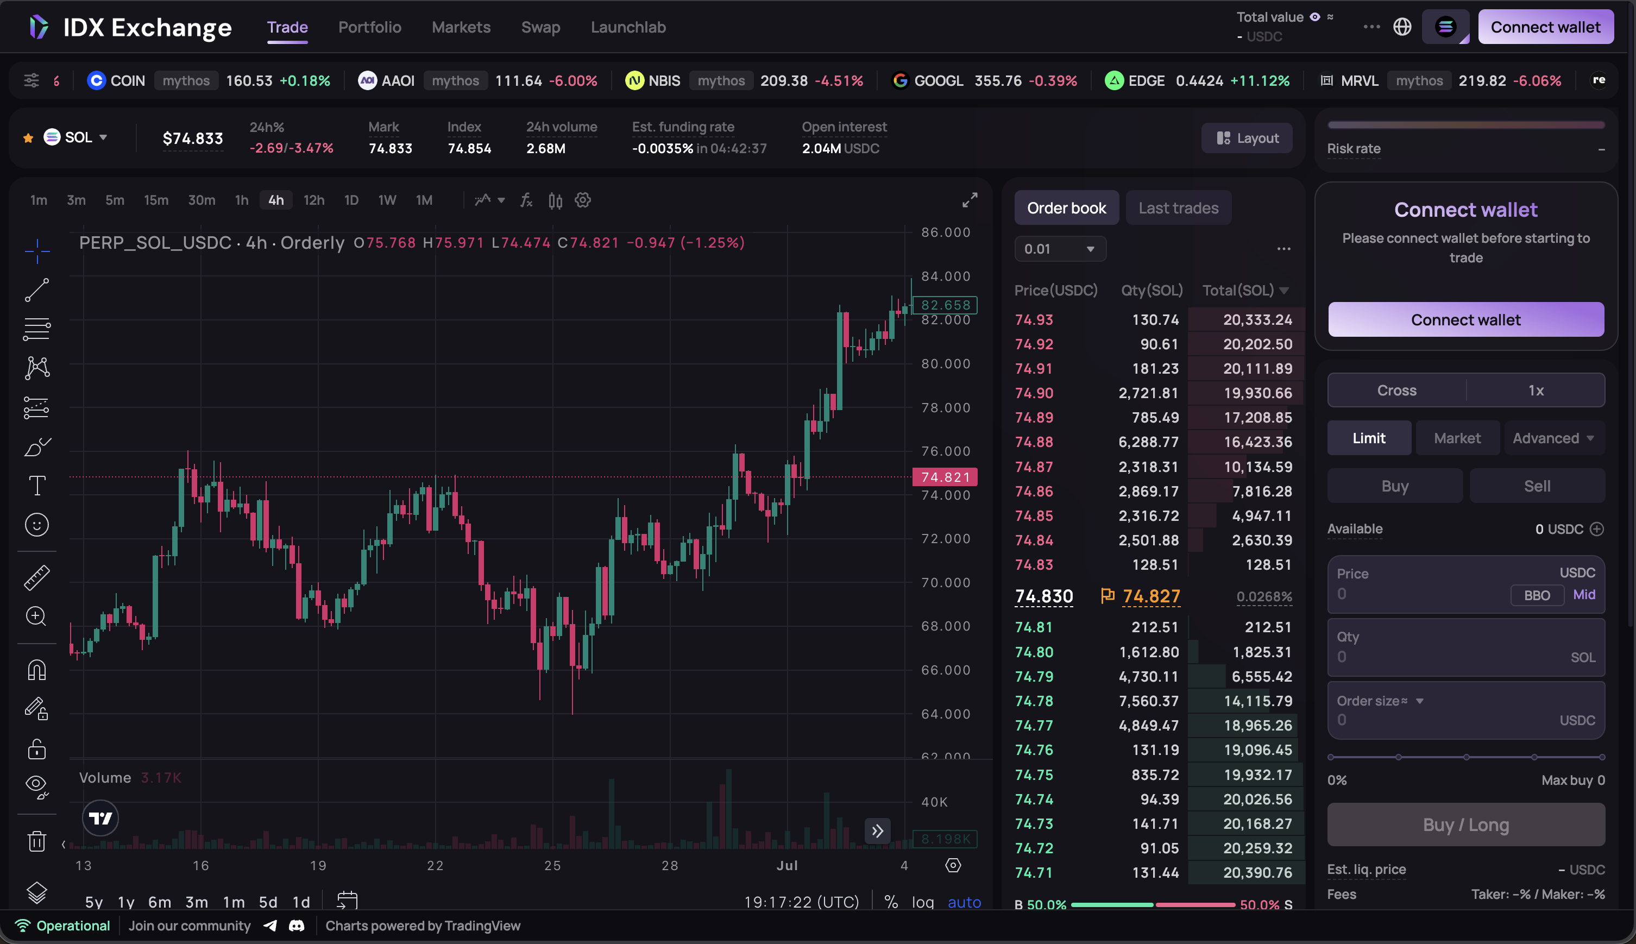Select the zoom in tool
The width and height of the screenshot is (1636, 944).
(37, 616)
